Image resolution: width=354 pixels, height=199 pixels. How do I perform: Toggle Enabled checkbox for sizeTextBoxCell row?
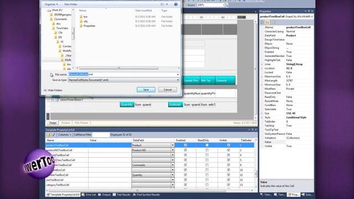(185, 180)
